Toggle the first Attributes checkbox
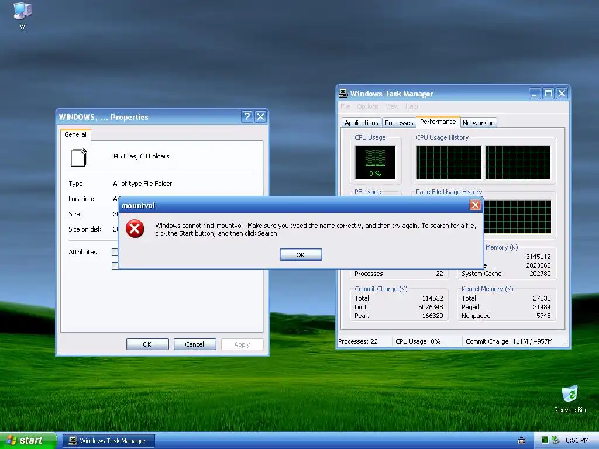This screenshot has height=449, width=599. pyautogui.click(x=115, y=252)
